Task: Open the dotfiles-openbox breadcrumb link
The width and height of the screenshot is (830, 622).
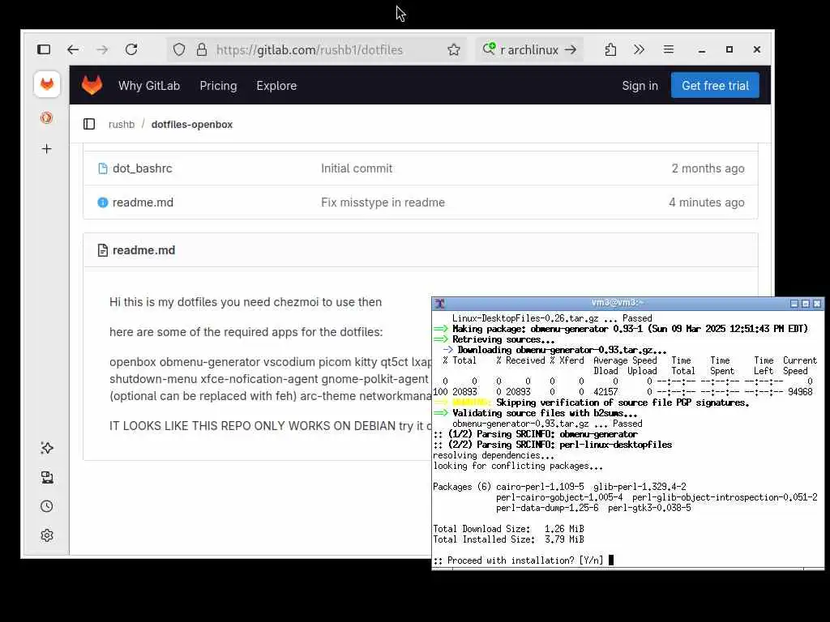Action: coord(191,124)
